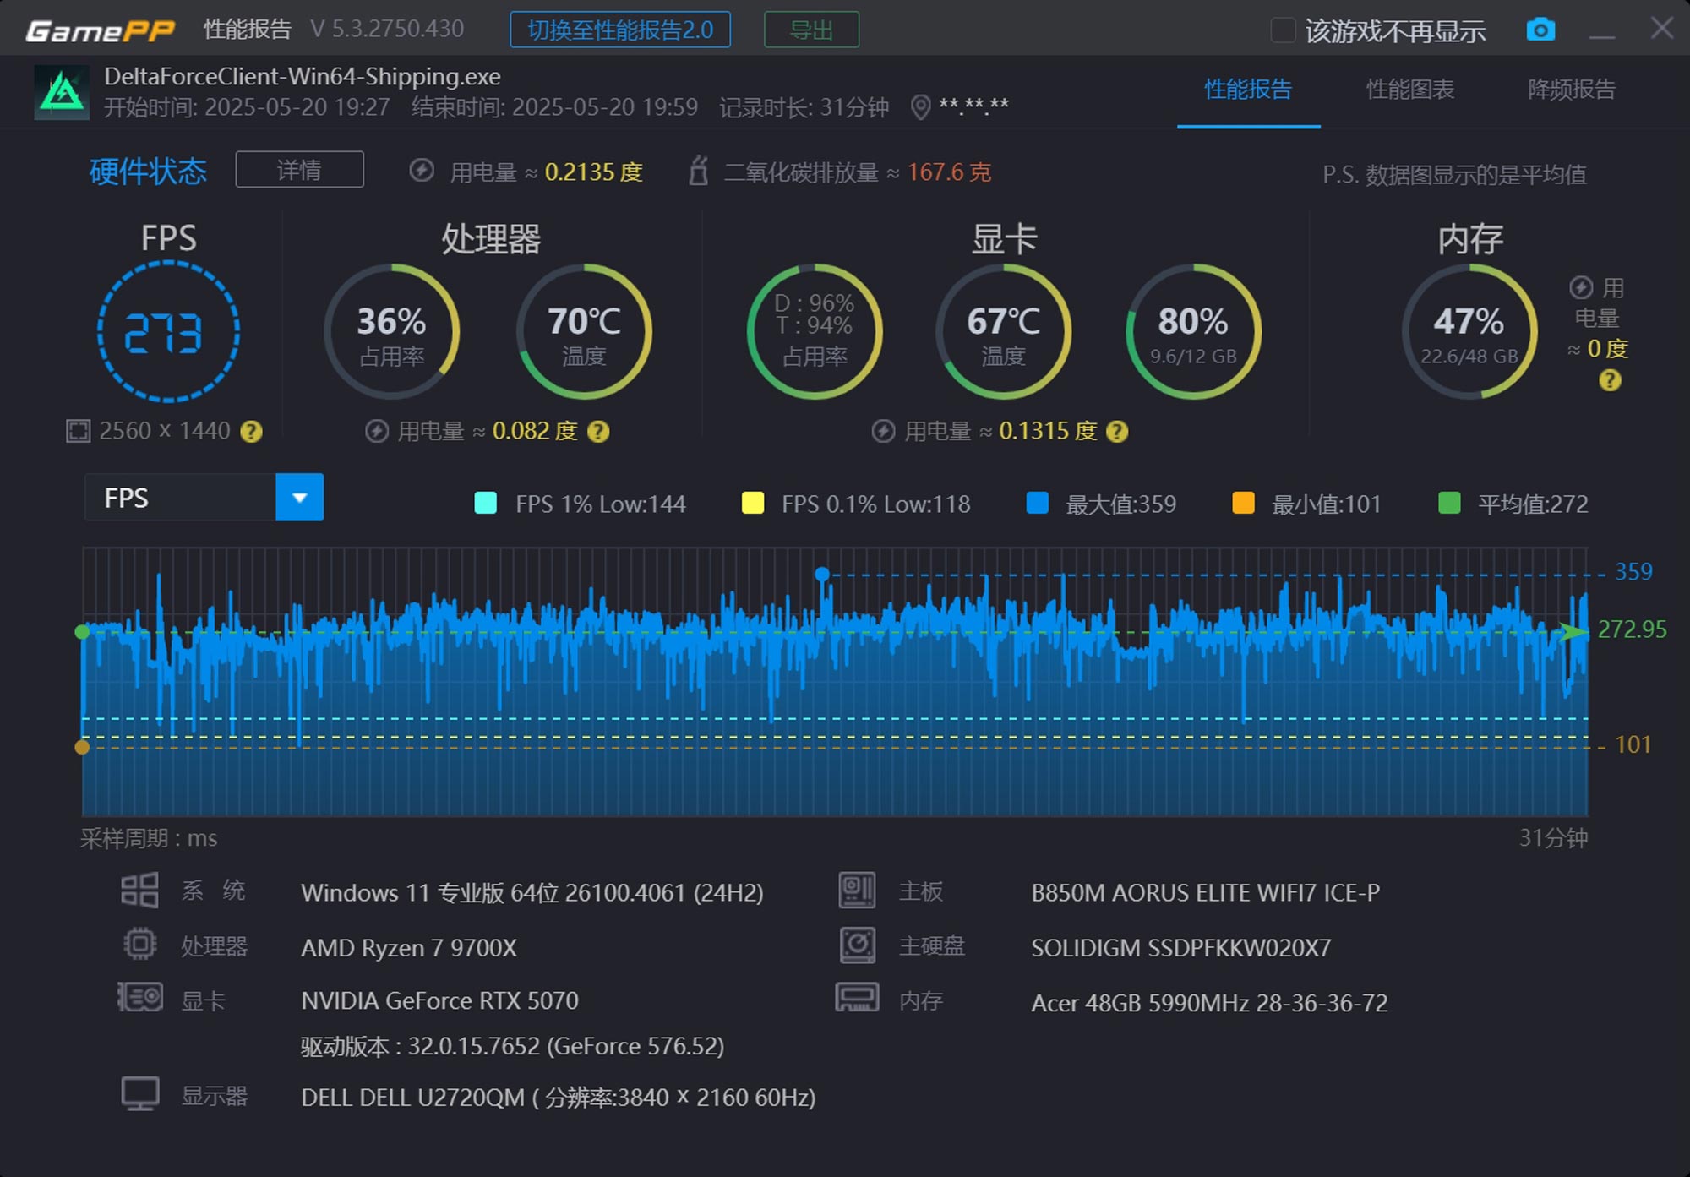Switch to 性能图表 tab

click(x=1409, y=90)
